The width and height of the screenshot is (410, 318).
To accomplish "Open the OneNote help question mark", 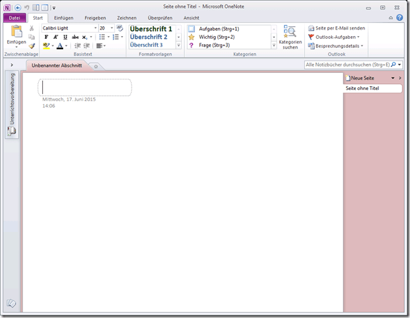I will [x=401, y=18].
